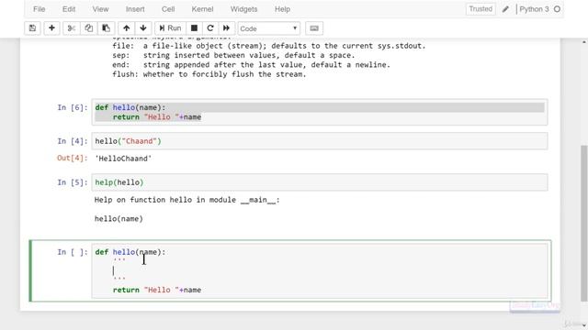Restart kernel and run all icon

click(227, 28)
